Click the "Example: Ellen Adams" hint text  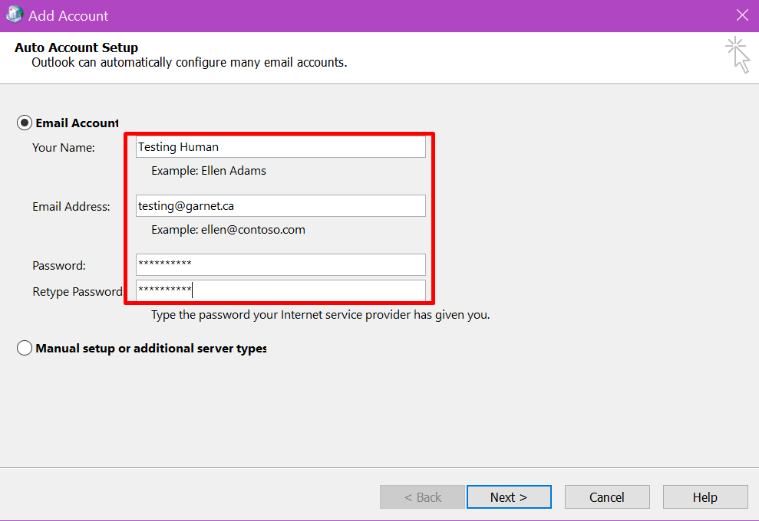209,171
